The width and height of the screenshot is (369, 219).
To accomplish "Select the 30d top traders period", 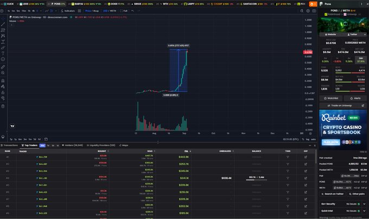I will (x=42, y=145).
